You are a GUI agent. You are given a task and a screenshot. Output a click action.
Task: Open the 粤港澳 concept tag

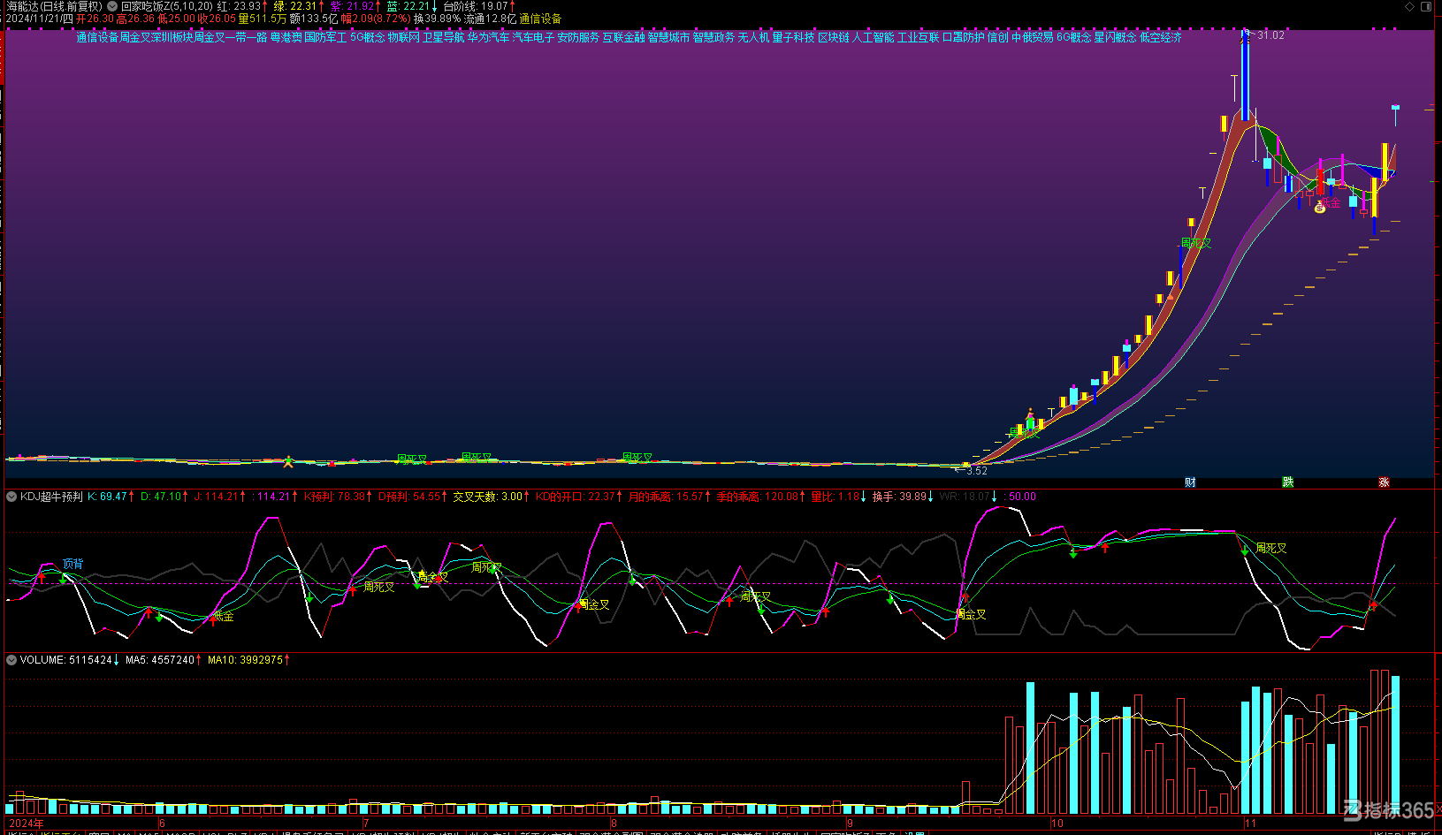(286, 37)
